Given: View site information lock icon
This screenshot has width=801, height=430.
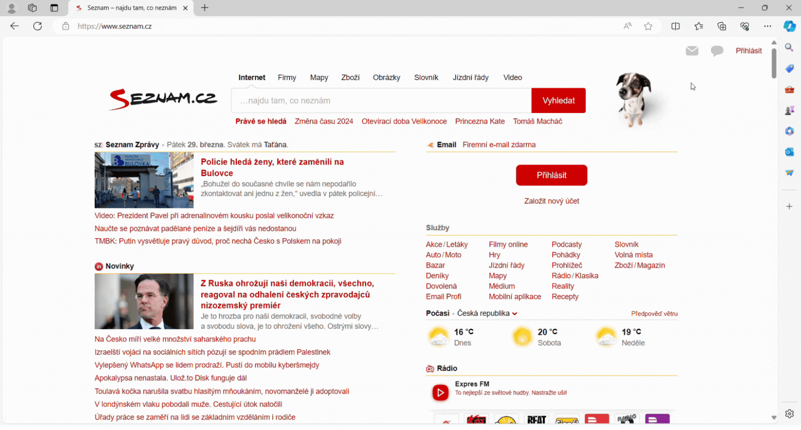Looking at the screenshot, I should click(65, 26).
